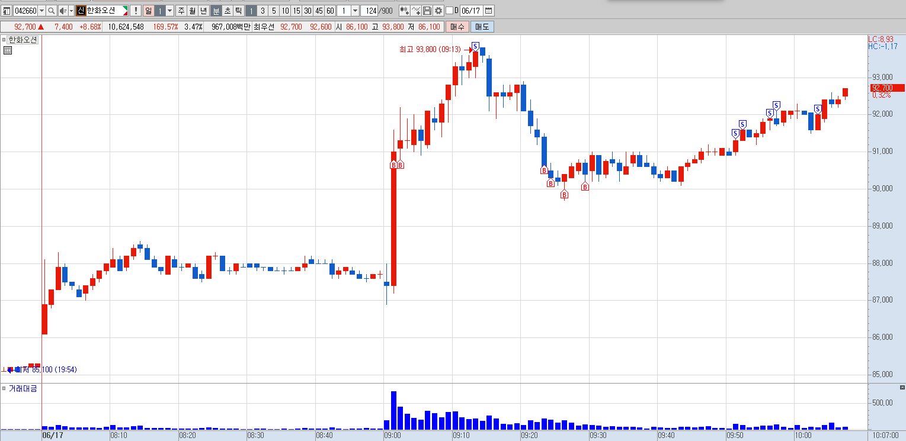Click the stock code field showing 042660
This screenshot has width=906, height=441.
tap(25, 11)
